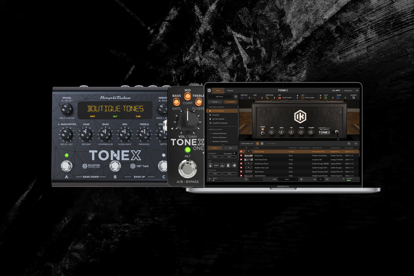Open the hamburger menu in TONEX

pos(357,90)
